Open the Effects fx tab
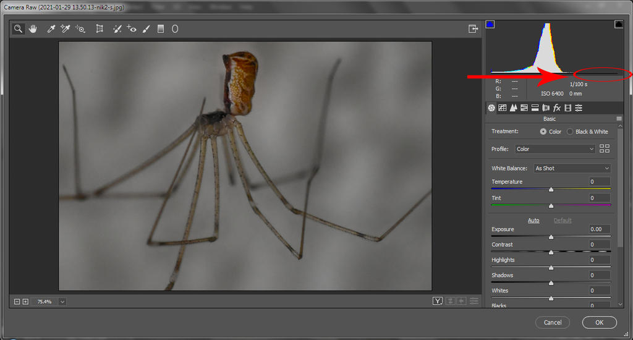The height and width of the screenshot is (340, 633). tap(556, 108)
